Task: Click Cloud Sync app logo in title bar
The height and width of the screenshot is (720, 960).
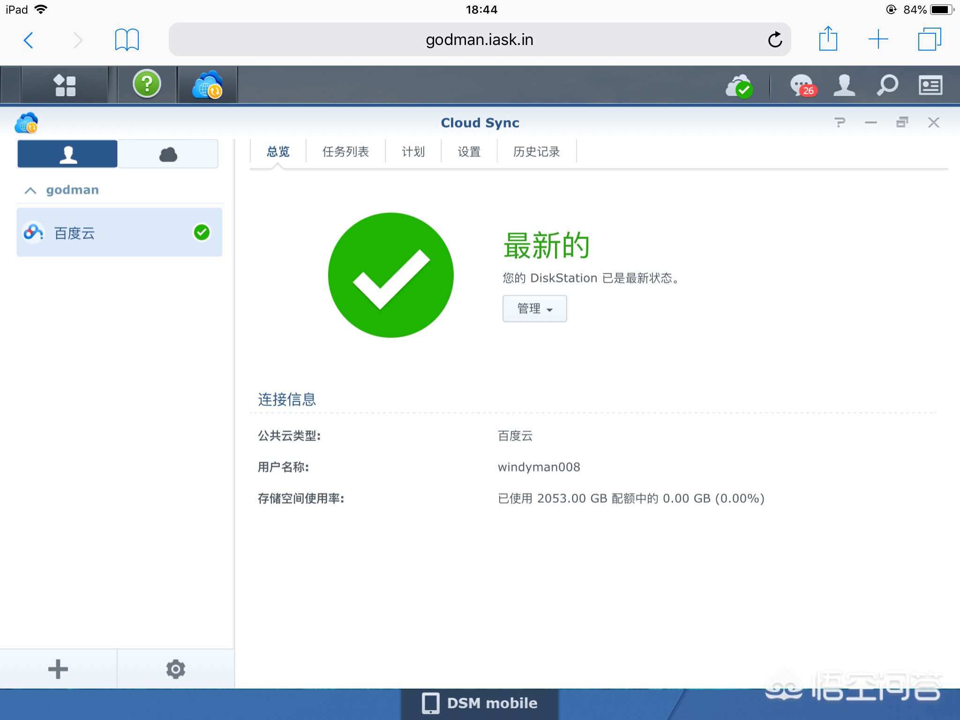Action: click(x=27, y=123)
